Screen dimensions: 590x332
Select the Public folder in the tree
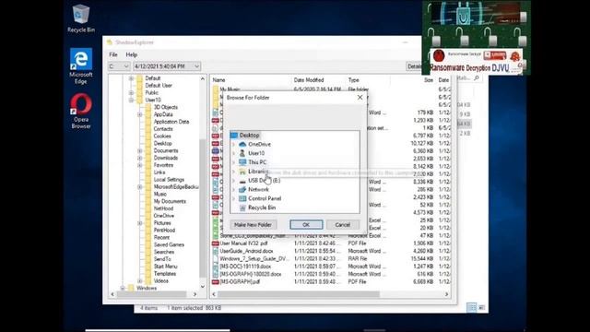click(x=151, y=92)
